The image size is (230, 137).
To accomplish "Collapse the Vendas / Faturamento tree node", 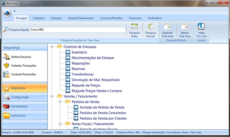I will click(x=52, y=96).
